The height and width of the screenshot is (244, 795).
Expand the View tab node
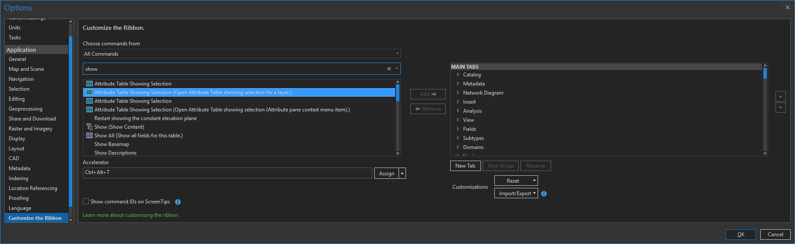458,120
